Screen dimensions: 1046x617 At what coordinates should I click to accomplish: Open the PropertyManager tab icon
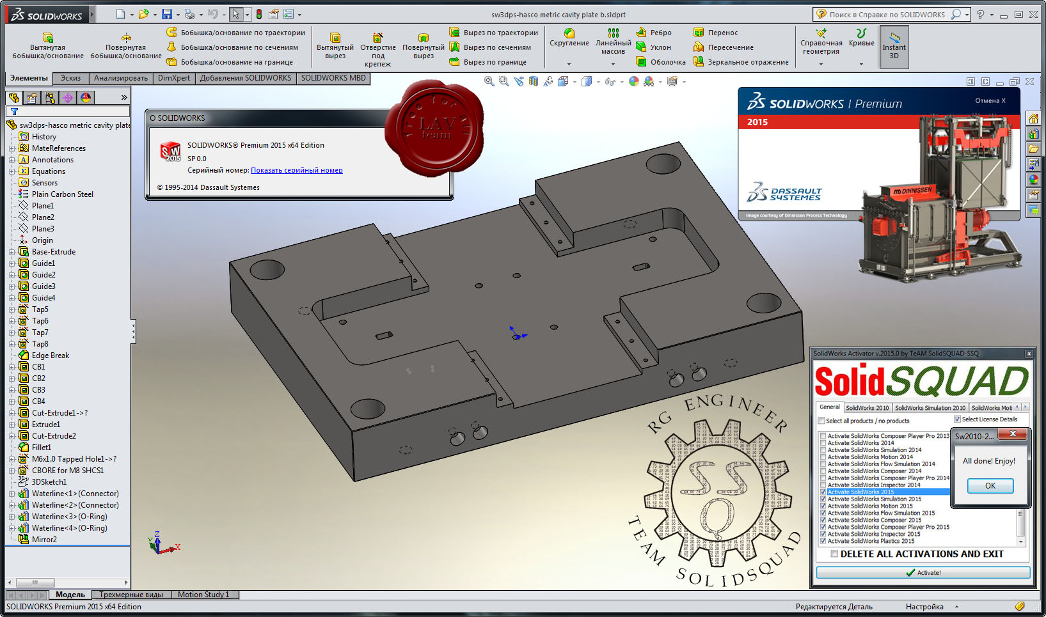32,98
